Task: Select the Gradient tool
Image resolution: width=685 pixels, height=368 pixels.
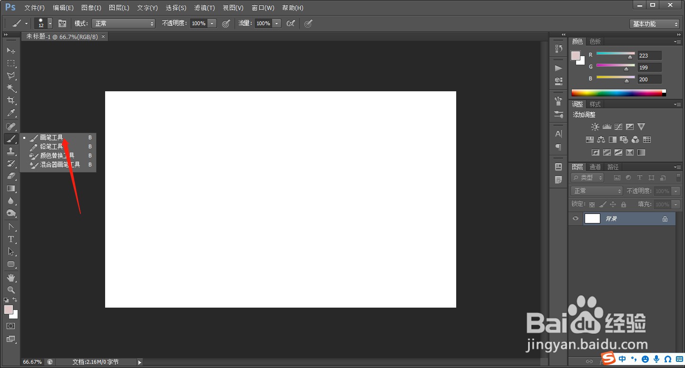Action: coord(11,188)
